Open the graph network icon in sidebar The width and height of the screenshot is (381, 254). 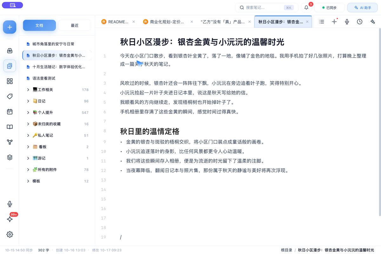[10, 142]
